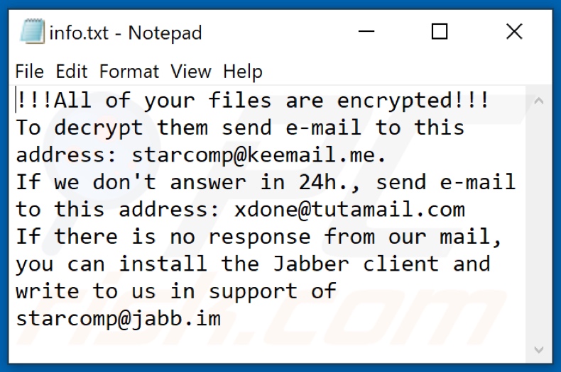The width and height of the screenshot is (561, 372).
Task: Place cursor in xdone@tutamail.com address
Action: [x=350, y=210]
